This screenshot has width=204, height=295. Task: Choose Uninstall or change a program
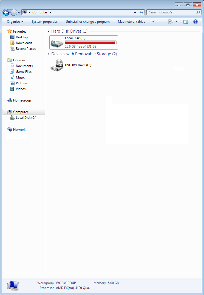click(x=88, y=22)
